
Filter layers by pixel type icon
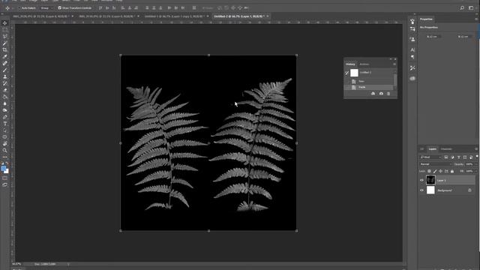[x=446, y=157]
